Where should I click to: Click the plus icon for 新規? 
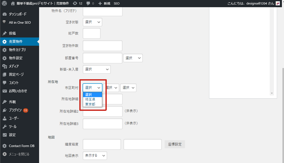100,3
